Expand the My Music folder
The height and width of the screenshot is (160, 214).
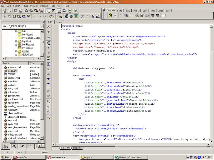(16, 41)
